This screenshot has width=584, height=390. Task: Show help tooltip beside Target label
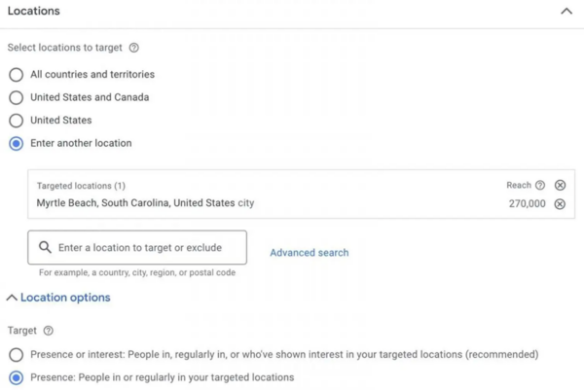click(49, 332)
